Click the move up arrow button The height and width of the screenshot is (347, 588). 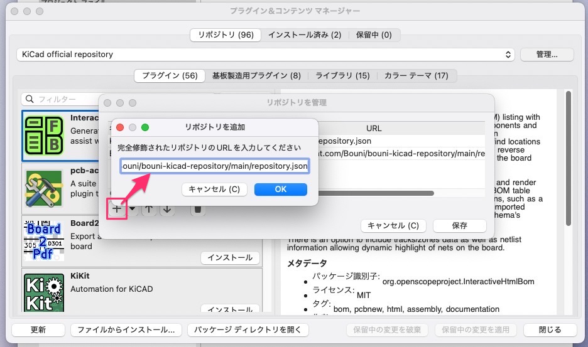pos(149,210)
